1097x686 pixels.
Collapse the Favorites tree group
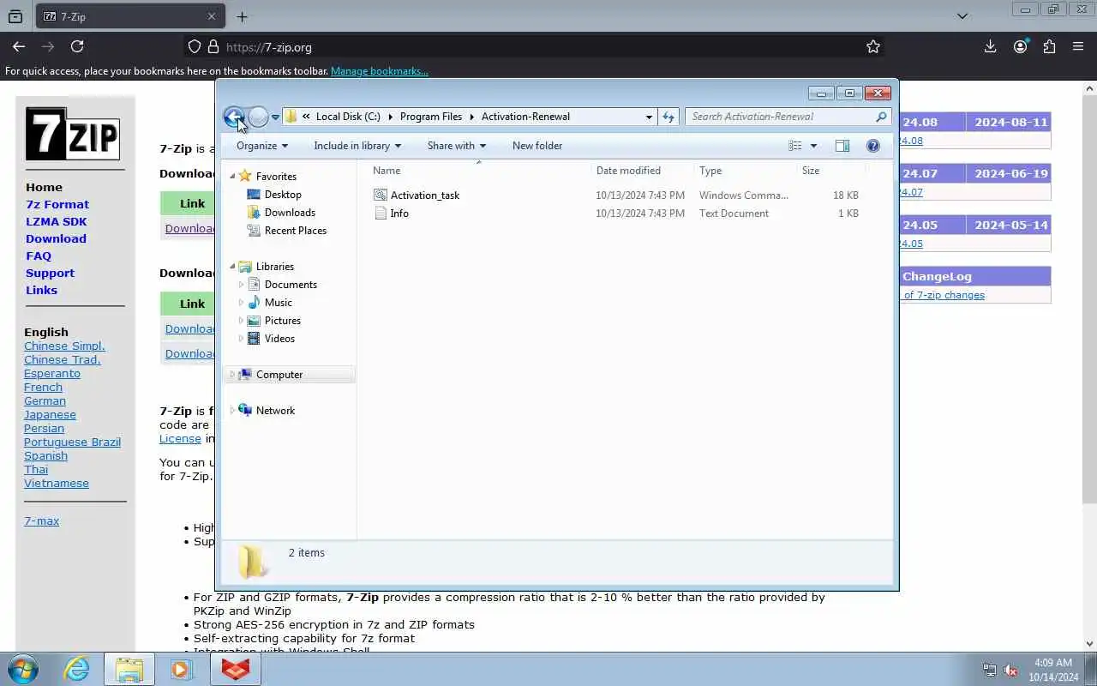point(232,177)
